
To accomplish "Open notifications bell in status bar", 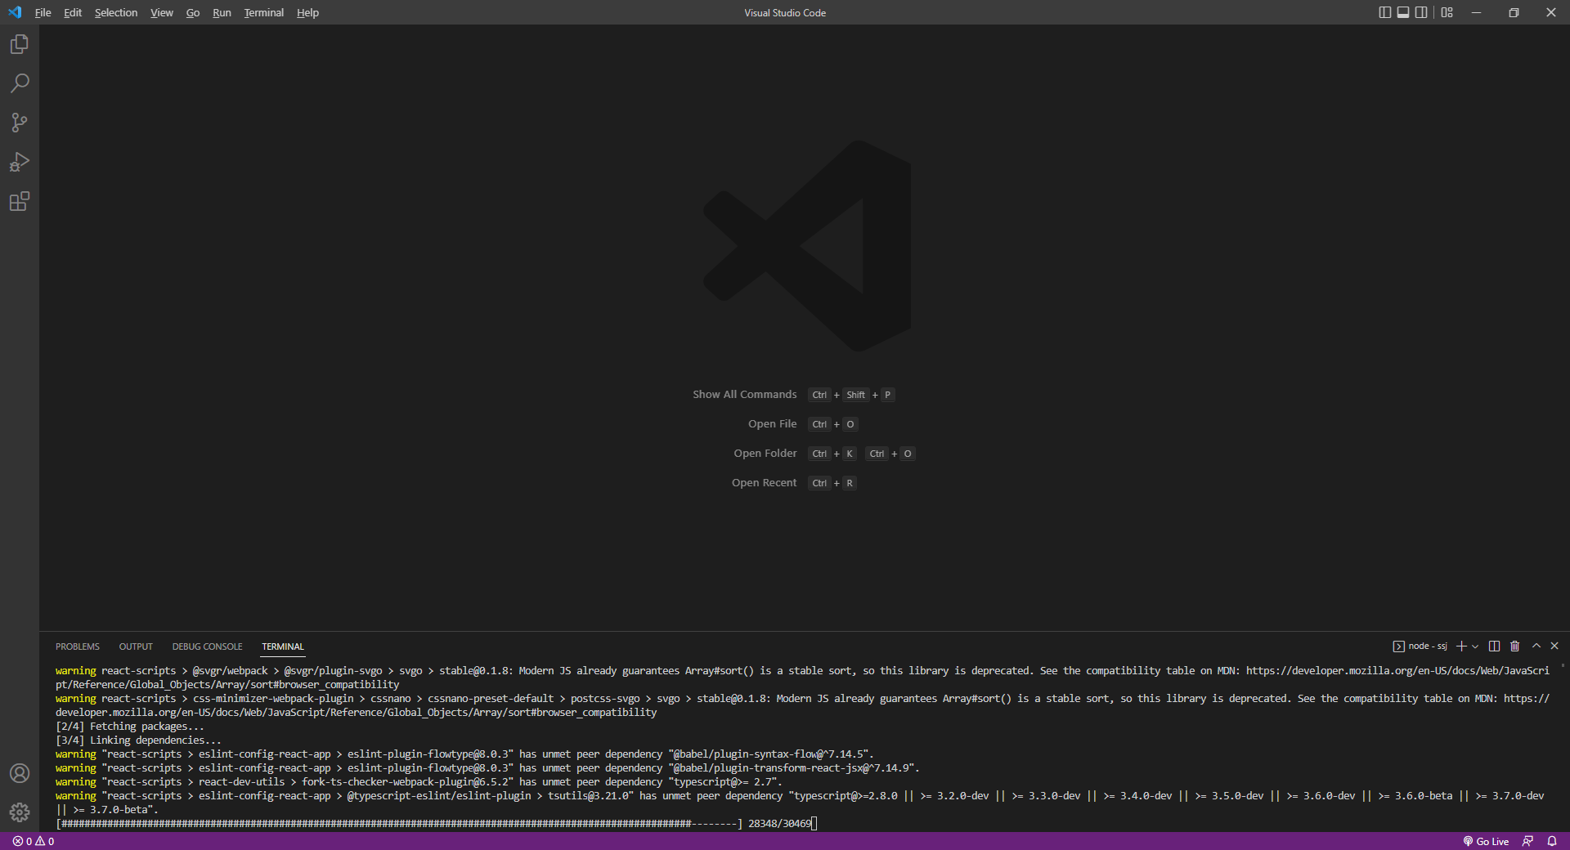I will click(x=1552, y=841).
